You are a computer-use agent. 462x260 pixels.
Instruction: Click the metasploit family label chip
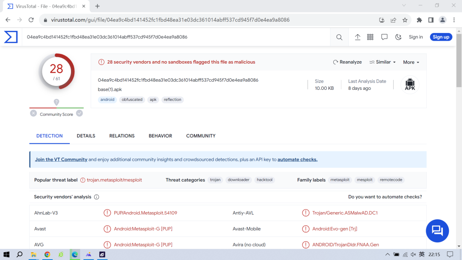point(340,180)
